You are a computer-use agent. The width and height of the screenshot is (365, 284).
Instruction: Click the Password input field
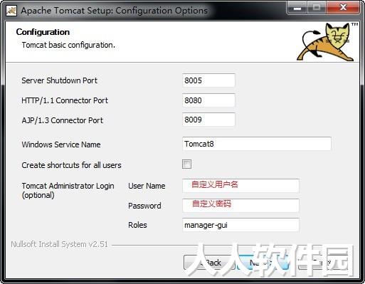coord(240,206)
